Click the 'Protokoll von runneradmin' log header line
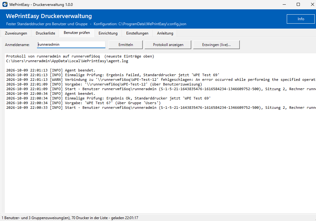 pos(80,56)
